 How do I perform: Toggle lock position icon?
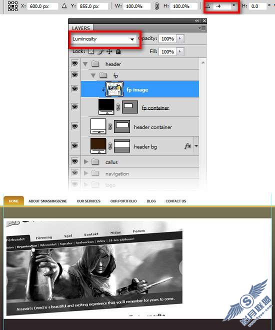pyautogui.click(x=109, y=51)
